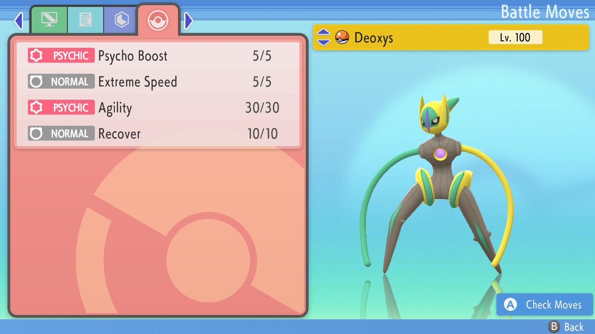
Task: Click the blue right arrow to change pages
Action: pos(188,20)
